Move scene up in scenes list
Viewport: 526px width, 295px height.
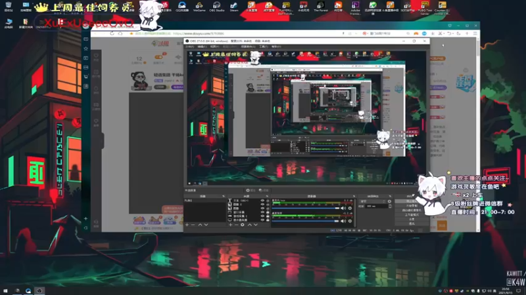pos(200,225)
